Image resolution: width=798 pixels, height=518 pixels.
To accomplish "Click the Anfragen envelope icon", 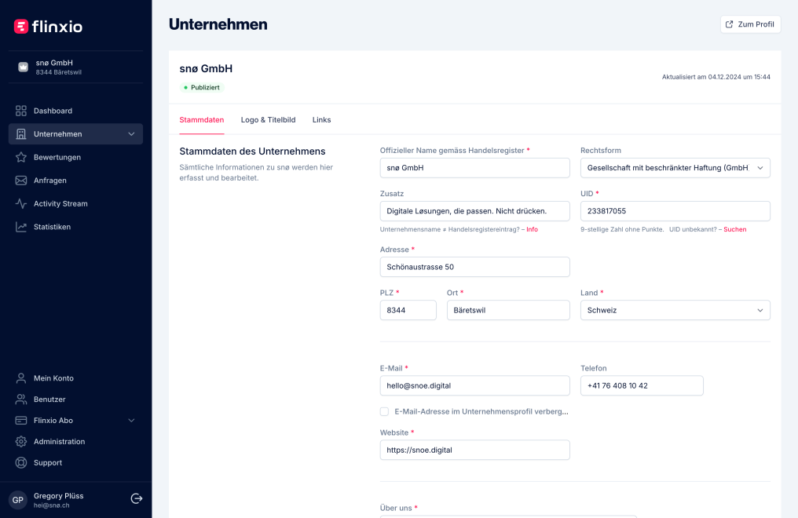I will pos(21,181).
